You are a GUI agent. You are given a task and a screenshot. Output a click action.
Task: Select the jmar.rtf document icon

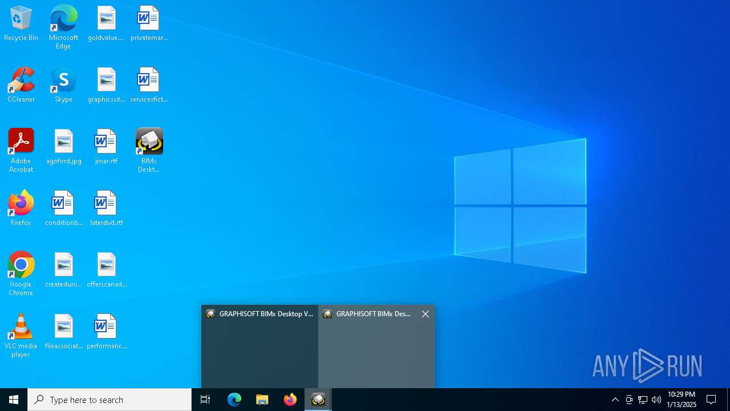point(106,147)
